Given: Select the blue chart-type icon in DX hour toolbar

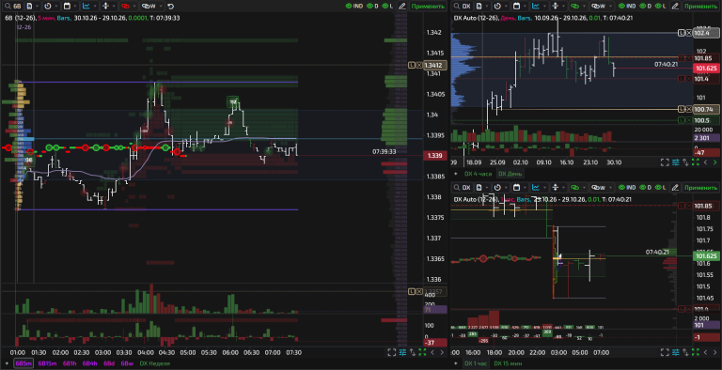Looking at the screenshot, I should coord(536,187).
